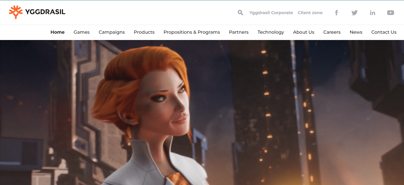Open the Twitter bird icon
Image resolution: width=404 pixels, height=185 pixels.
[354, 13]
